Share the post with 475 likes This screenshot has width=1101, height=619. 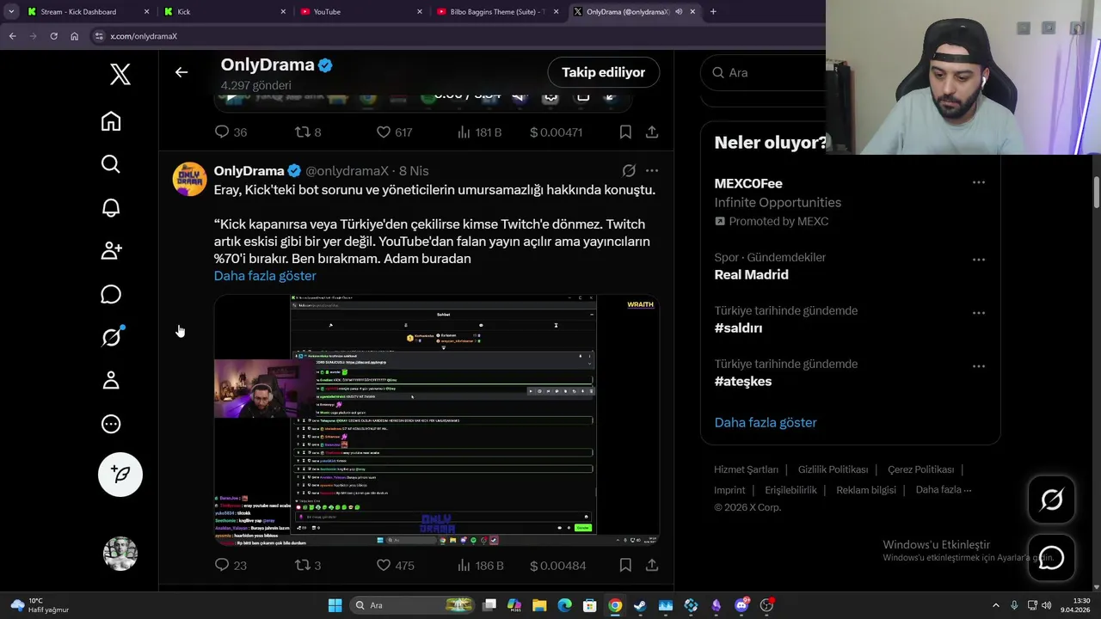[x=652, y=566]
